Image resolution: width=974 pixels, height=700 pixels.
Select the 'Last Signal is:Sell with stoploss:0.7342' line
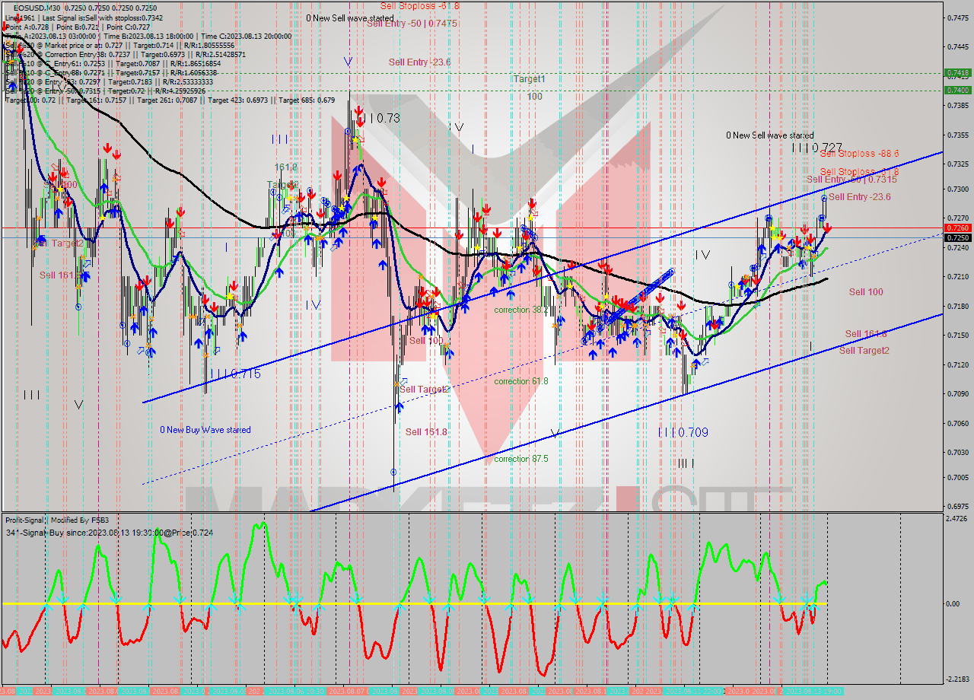(x=84, y=17)
